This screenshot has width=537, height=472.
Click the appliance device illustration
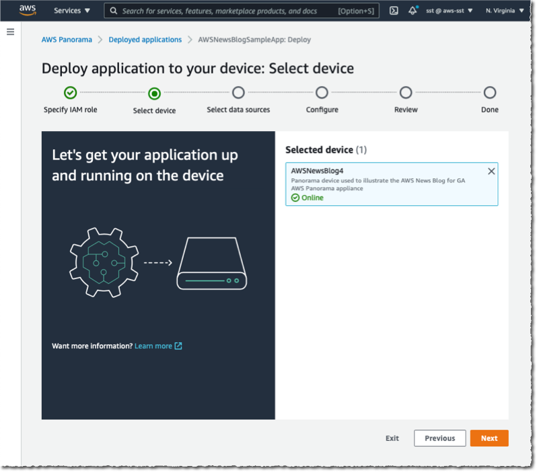coord(212,263)
